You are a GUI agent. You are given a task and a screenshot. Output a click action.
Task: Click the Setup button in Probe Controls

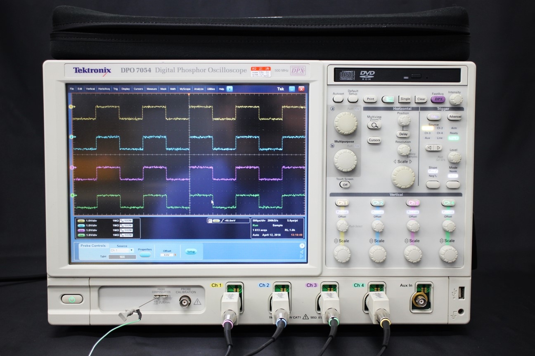coord(191,252)
